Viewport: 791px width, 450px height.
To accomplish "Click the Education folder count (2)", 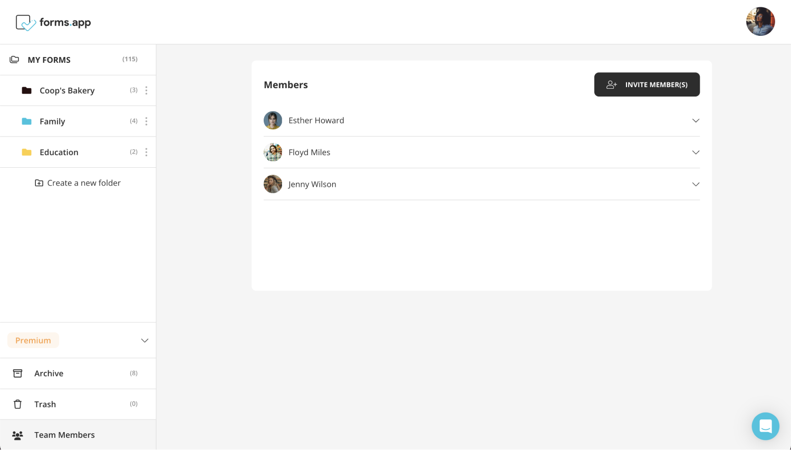I will pyautogui.click(x=134, y=152).
